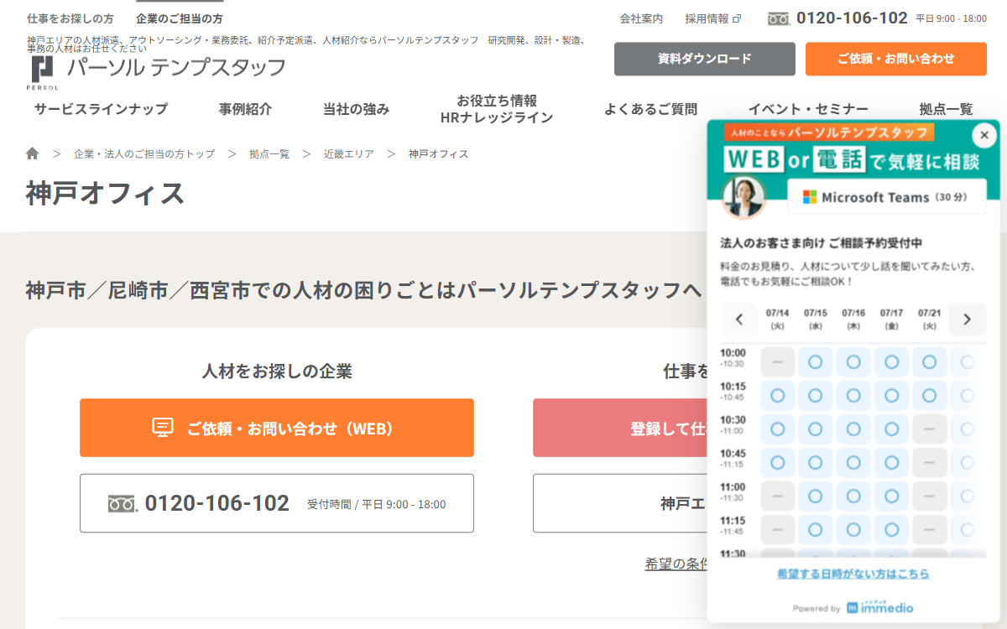Image resolution: width=1007 pixels, height=629 pixels.
Task: Click the 法人のお客さま向け ご相談予約受付中 heading
Action: click(x=822, y=243)
